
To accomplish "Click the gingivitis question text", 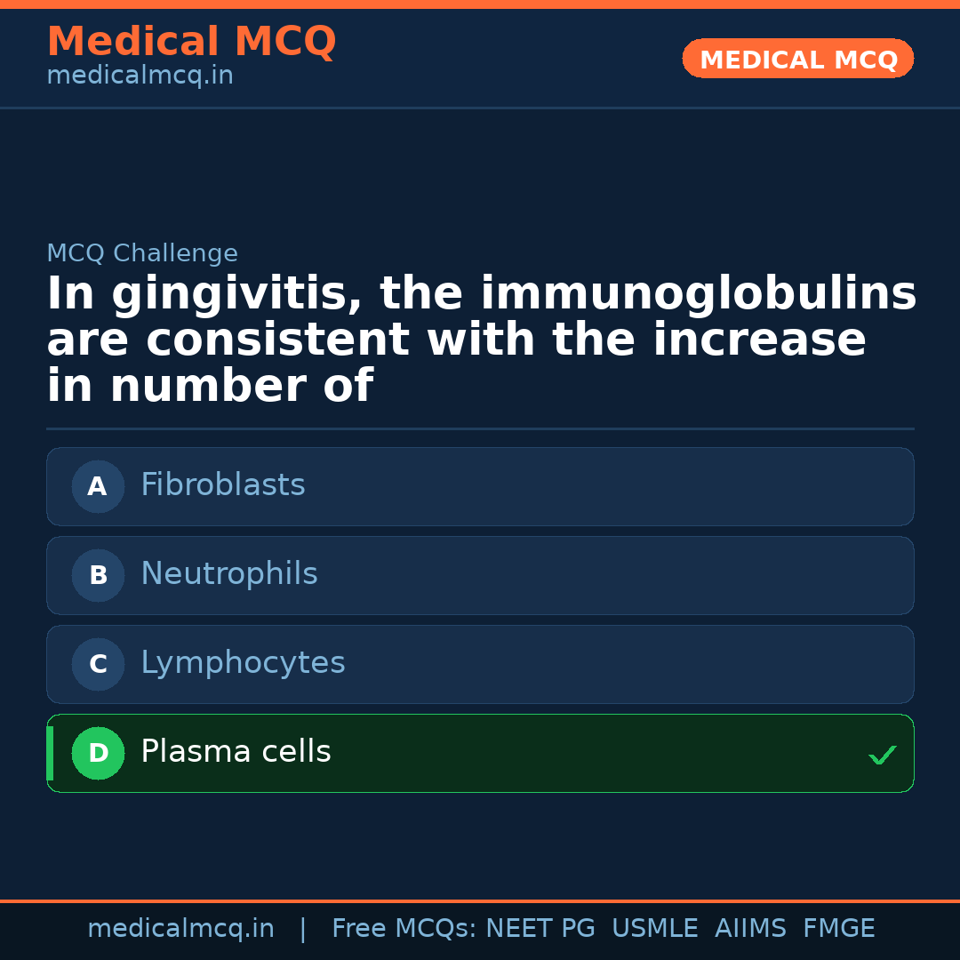I will (x=480, y=340).
